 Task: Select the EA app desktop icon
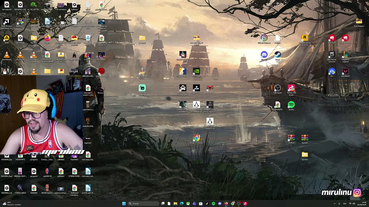(332, 72)
